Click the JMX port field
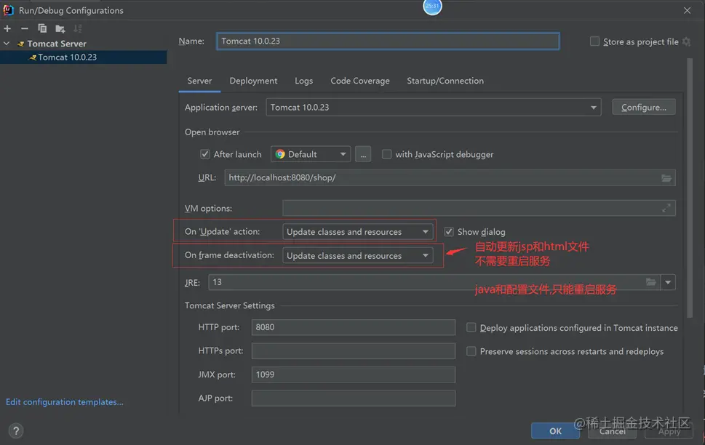Viewport: 705px width, 445px height. 354,374
